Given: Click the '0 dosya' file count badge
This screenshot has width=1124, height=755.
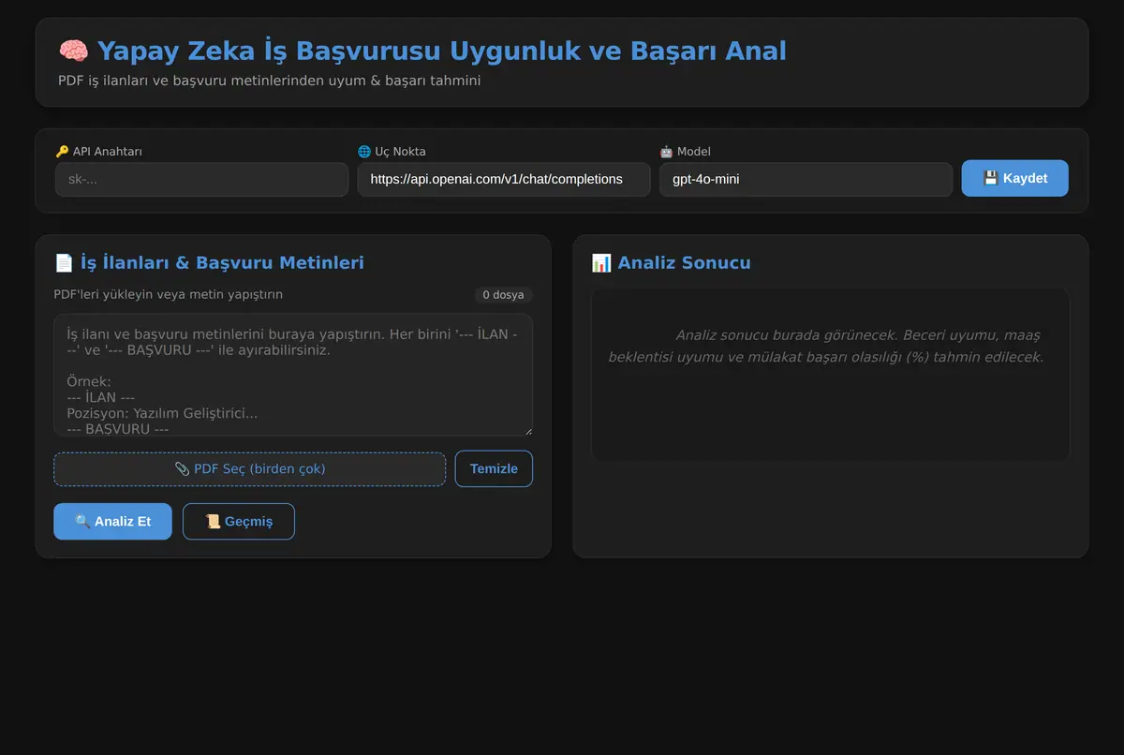Looking at the screenshot, I should click(503, 295).
